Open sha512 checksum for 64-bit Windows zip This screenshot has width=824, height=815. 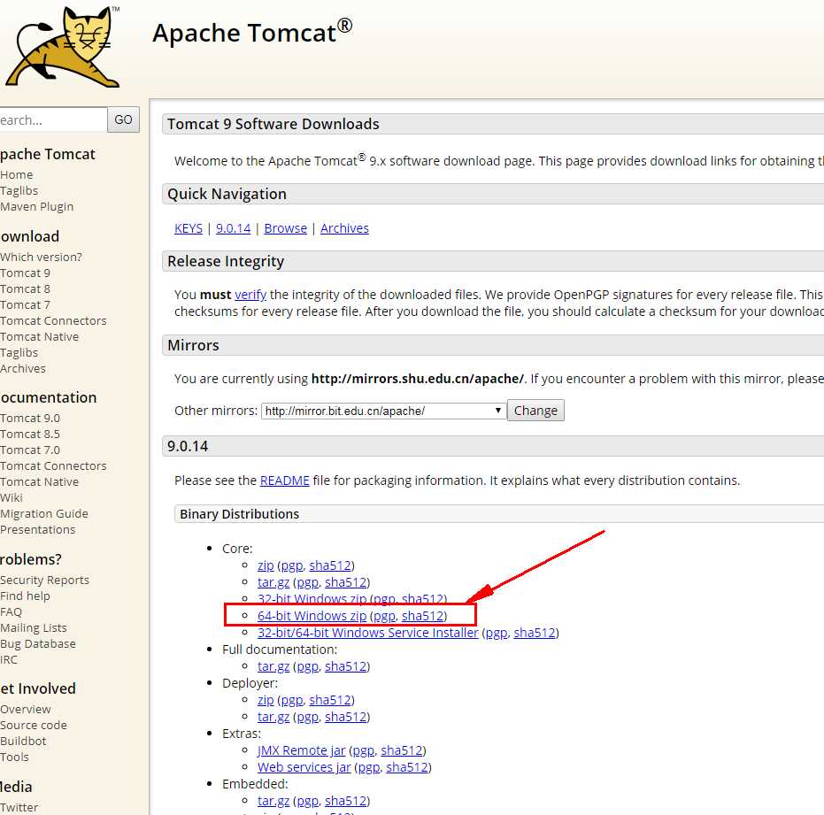(422, 616)
